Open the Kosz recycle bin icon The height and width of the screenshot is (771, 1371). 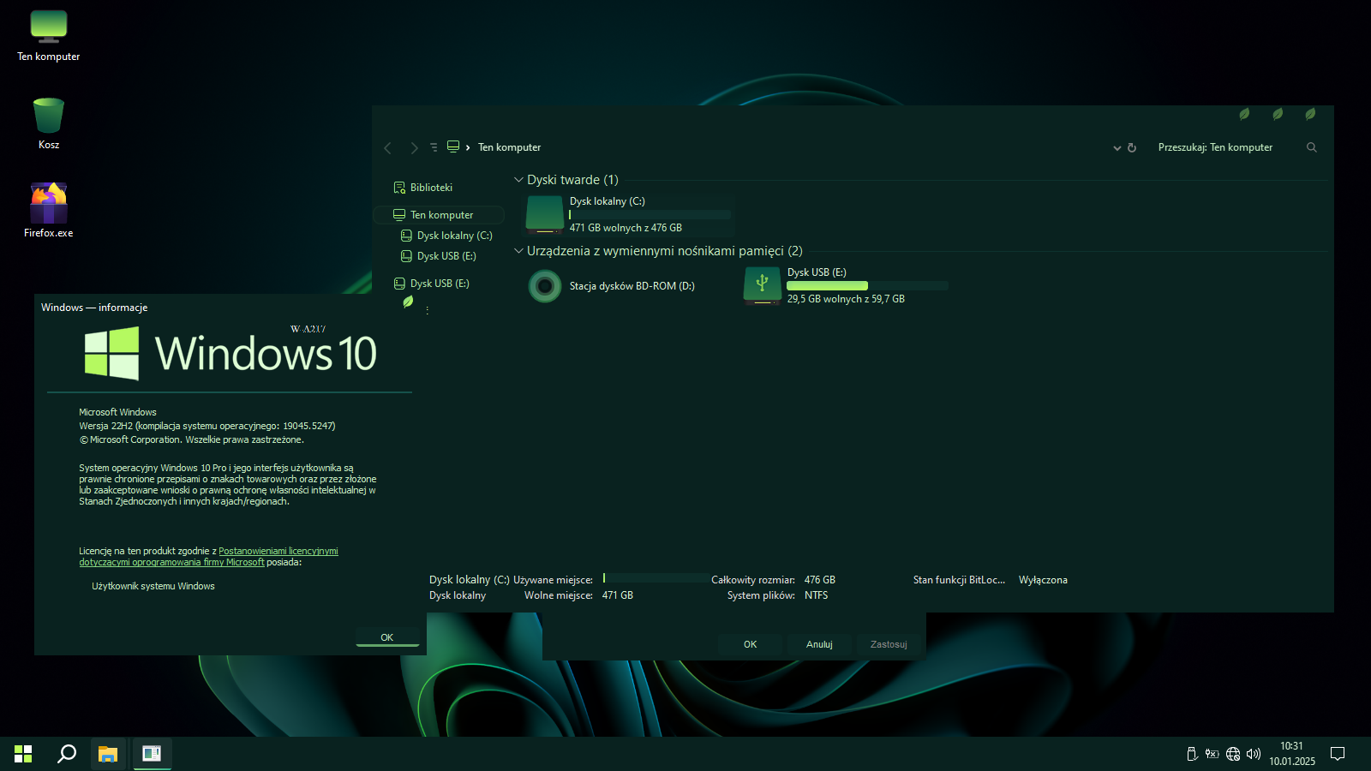(49, 117)
